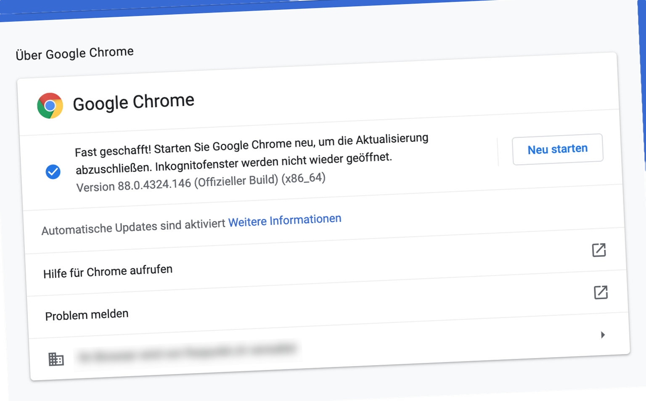The height and width of the screenshot is (401, 646).
Task: Click the blurred managed-by-organization text
Action: (187, 353)
